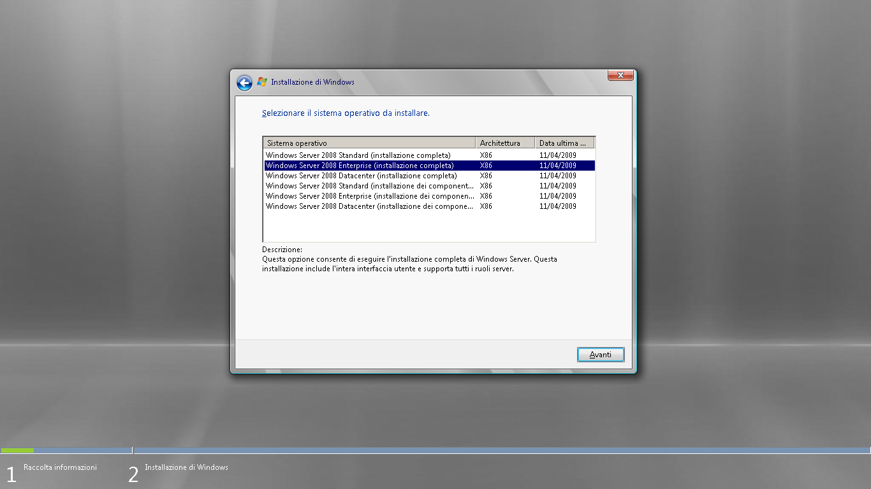Screen dimensions: 871x489
Task: Click Installazione di Windows step 2 label
Action: [186, 467]
